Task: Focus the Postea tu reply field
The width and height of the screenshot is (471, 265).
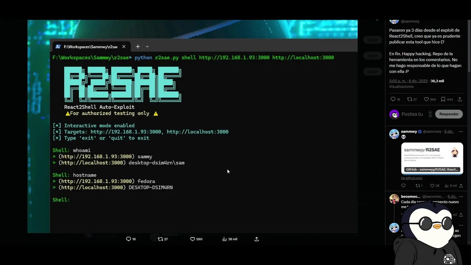Action: click(x=412, y=114)
